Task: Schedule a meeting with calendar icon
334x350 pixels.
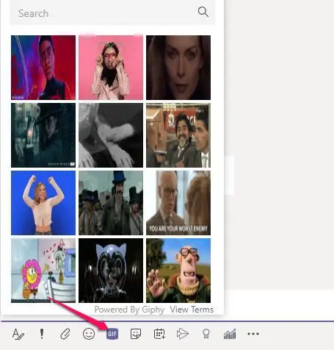Action: (159, 334)
